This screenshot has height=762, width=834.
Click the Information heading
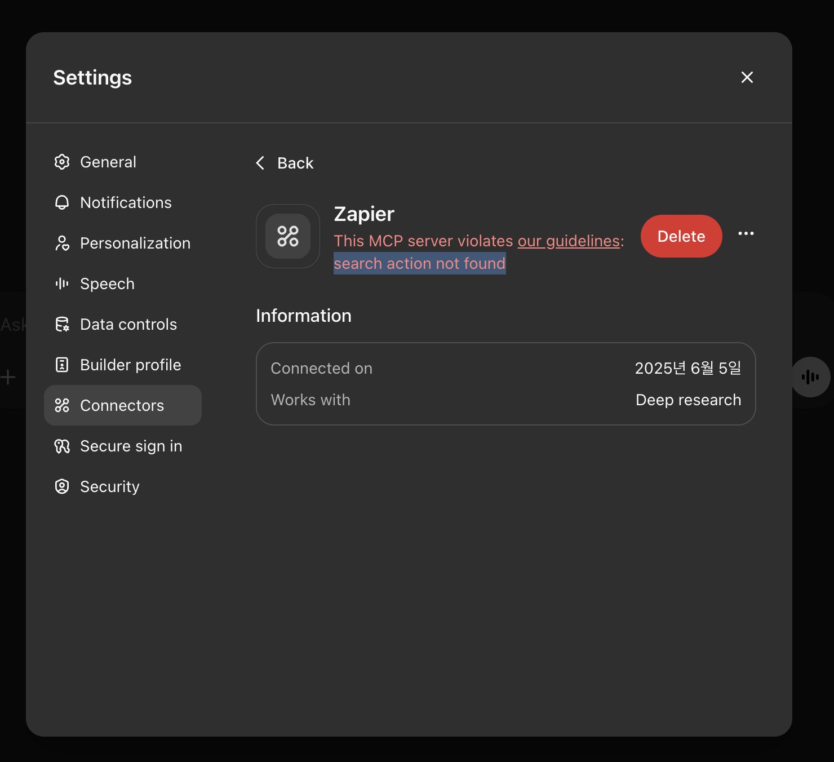(304, 316)
